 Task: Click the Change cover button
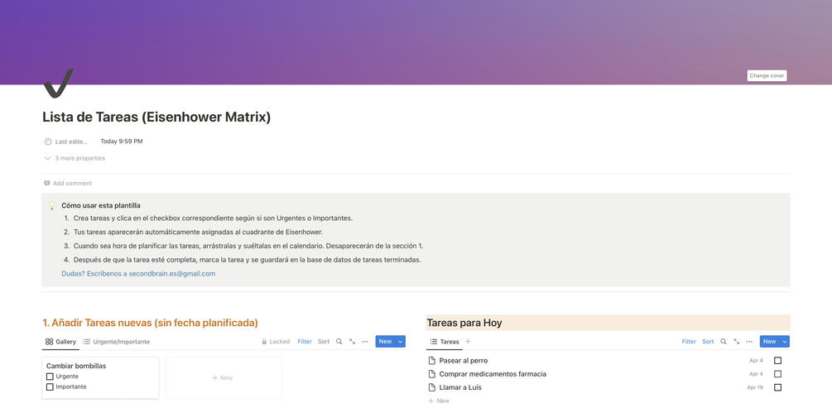click(x=767, y=76)
